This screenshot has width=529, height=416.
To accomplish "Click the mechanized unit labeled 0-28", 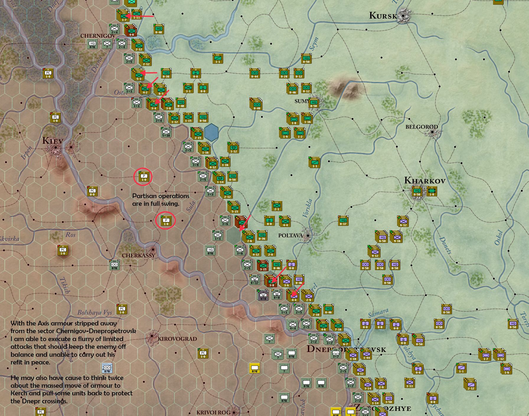I will tap(284, 73).
